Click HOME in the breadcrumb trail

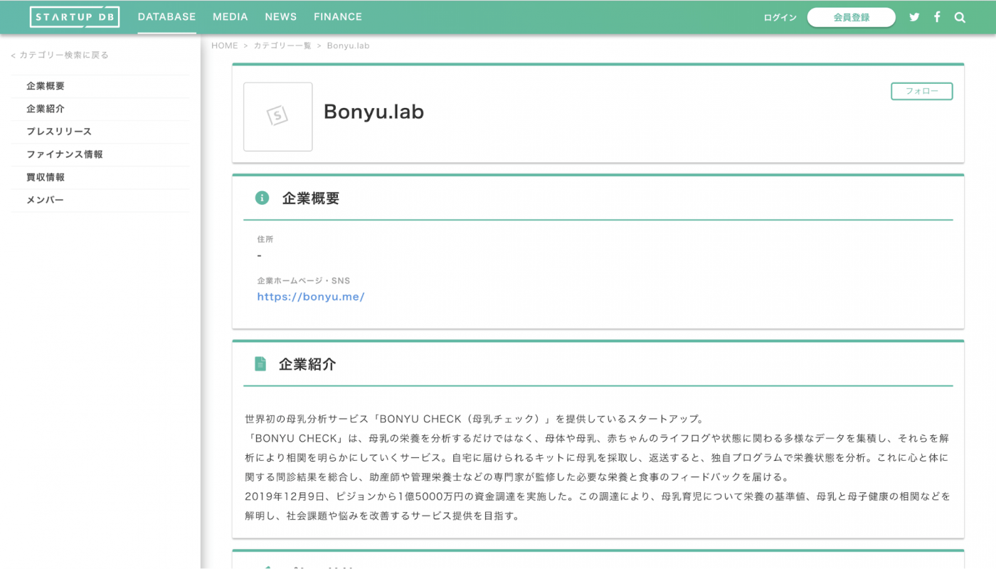pos(225,45)
